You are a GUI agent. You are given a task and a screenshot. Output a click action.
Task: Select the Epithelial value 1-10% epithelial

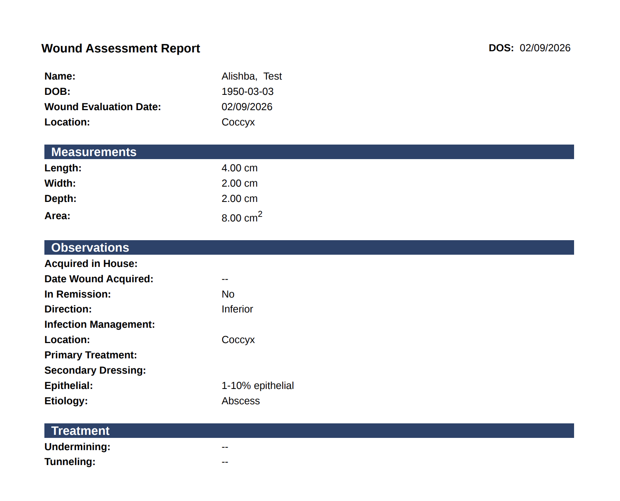coord(258,386)
